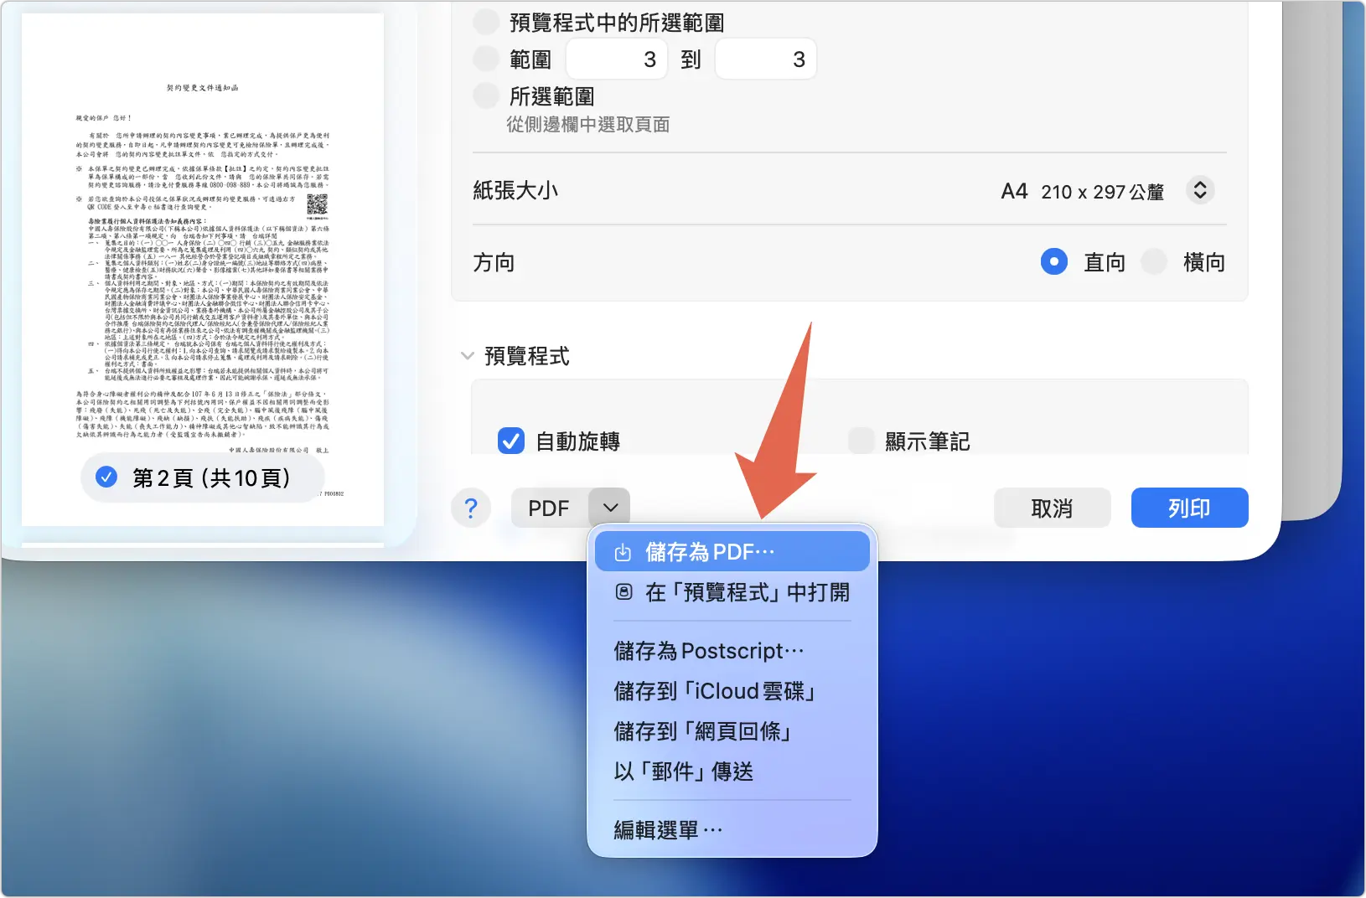1366x898 pixels.
Task: Enable the 顯示筆記 checkbox
Action: [862, 441]
